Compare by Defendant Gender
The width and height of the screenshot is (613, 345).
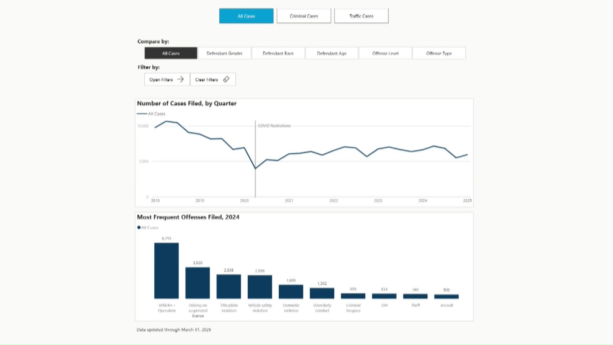coord(224,53)
